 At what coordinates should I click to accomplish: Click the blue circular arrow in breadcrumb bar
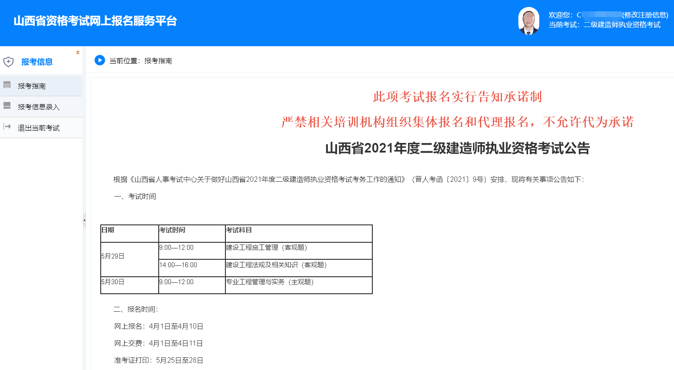pyautogui.click(x=99, y=60)
